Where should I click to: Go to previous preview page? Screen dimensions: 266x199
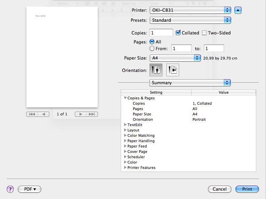point(43,114)
